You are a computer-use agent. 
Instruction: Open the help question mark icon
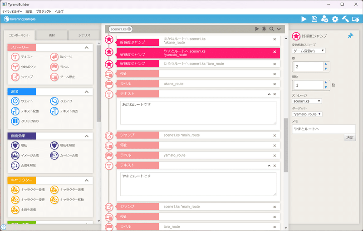point(3,227)
